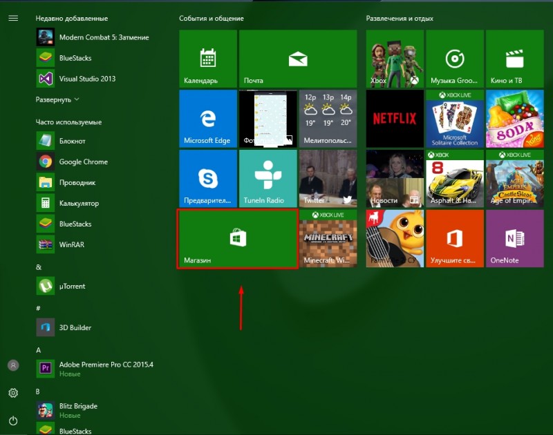Open the Фотографии photos tile
The width and height of the screenshot is (553, 435).
coord(268,118)
